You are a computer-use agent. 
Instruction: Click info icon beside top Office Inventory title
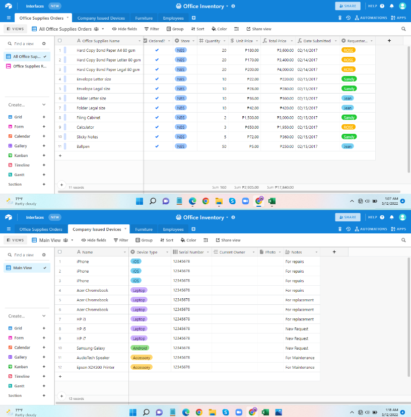pos(233,6)
